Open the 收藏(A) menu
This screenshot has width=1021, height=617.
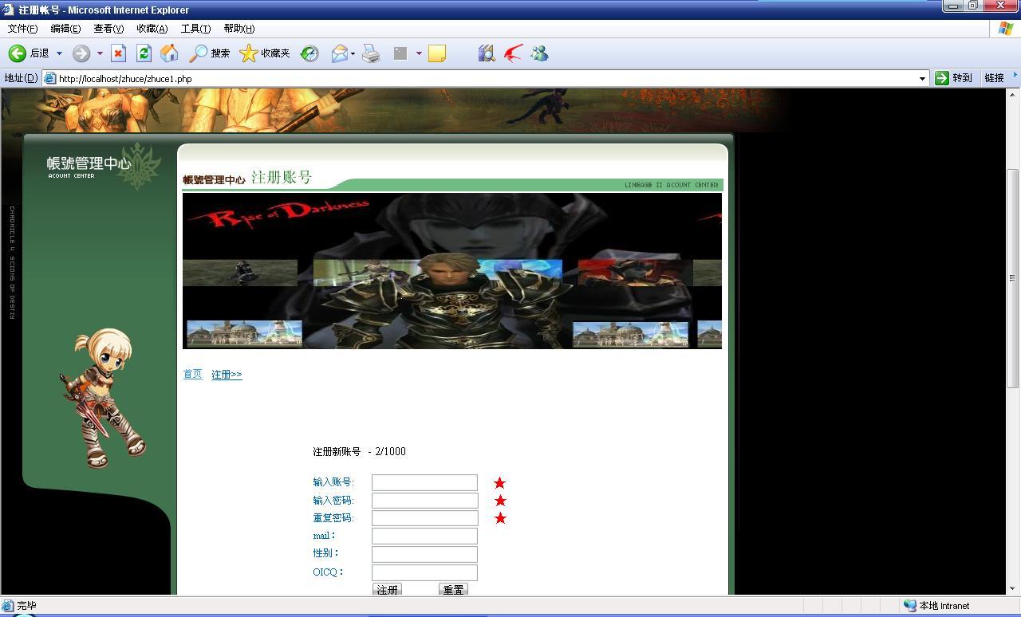[x=152, y=29]
